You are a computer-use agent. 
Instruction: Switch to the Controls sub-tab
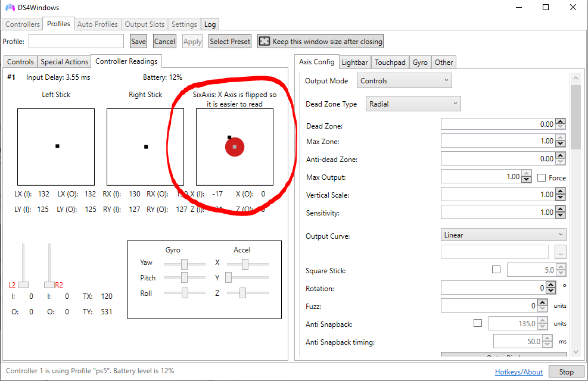tap(21, 62)
